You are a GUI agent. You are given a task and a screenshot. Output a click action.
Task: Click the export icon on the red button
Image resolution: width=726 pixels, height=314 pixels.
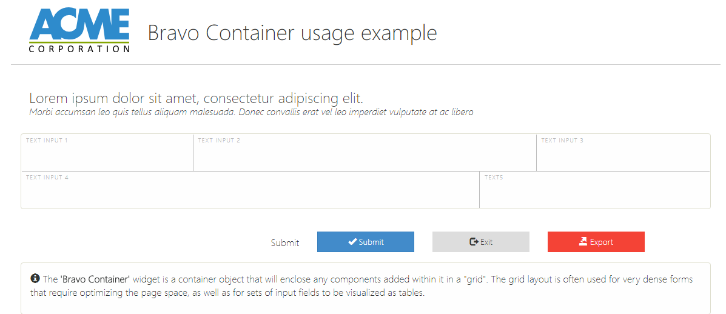click(x=583, y=242)
